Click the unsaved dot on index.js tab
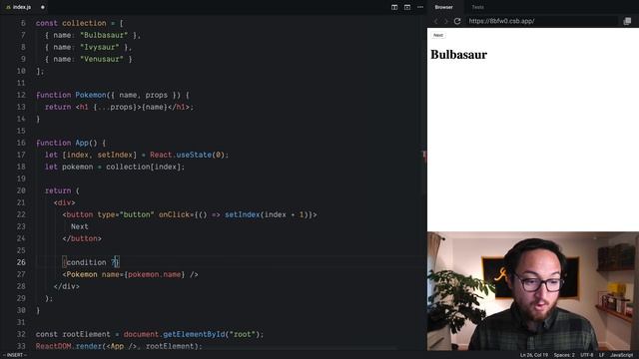Image resolution: width=639 pixels, height=359 pixels. click(42, 7)
